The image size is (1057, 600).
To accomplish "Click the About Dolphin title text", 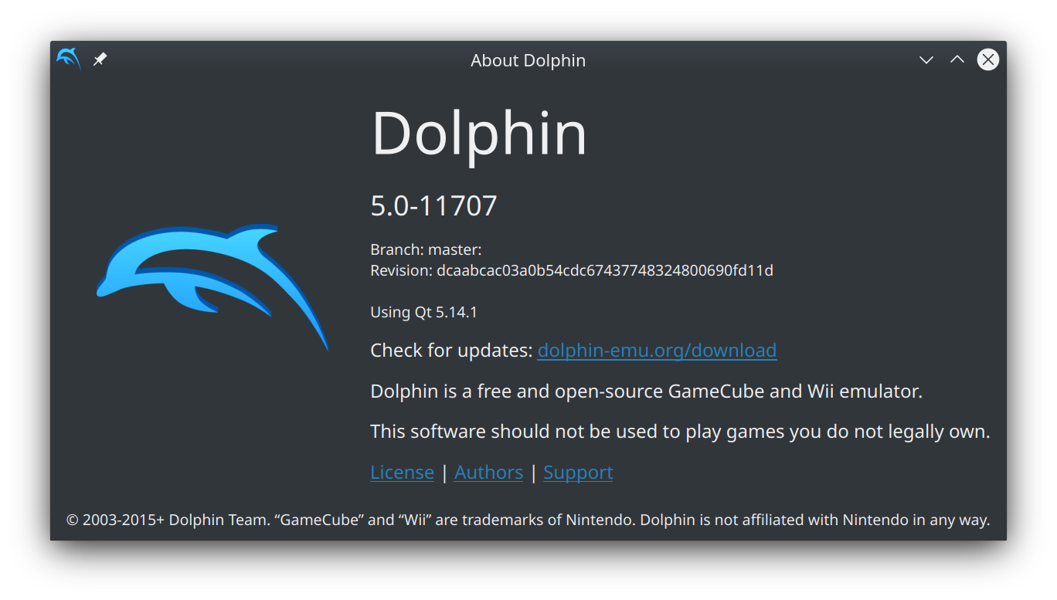I will click(528, 60).
